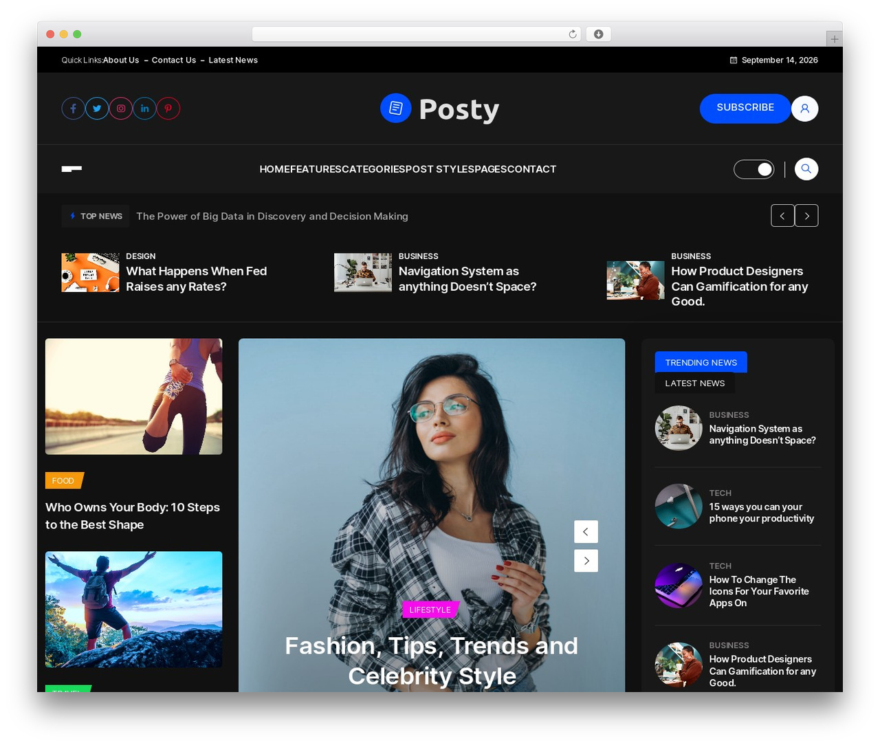The height and width of the screenshot is (745, 880).
Task: Open the LinkedIn social icon
Action: tap(144, 109)
